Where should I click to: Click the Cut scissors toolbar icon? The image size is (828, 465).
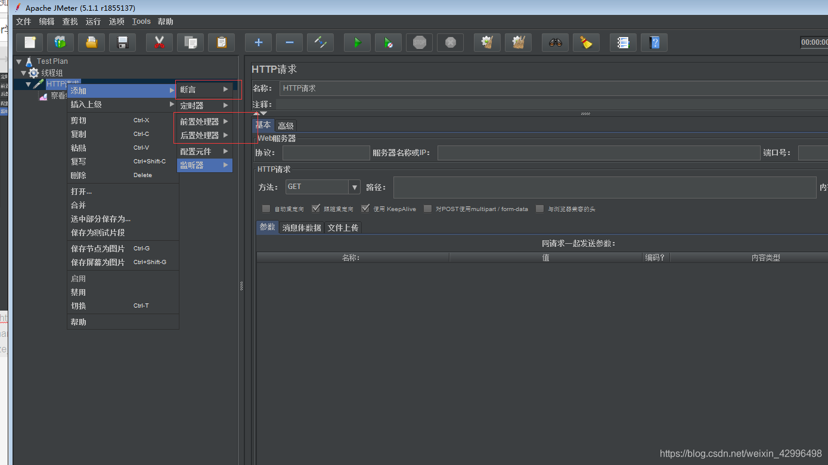point(159,42)
